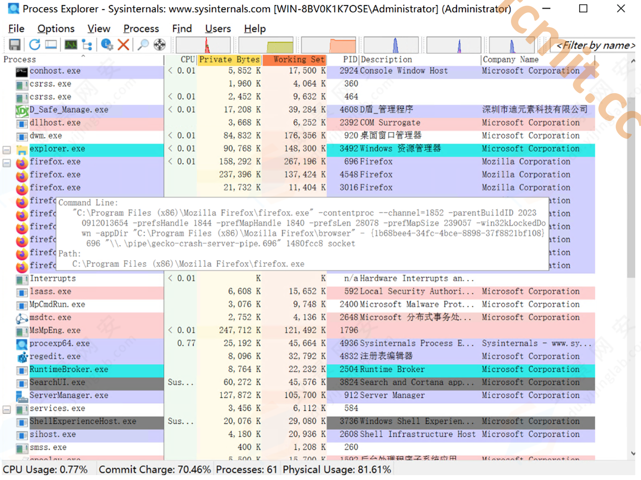Click the Firefox icon for PID 4548

(22, 175)
